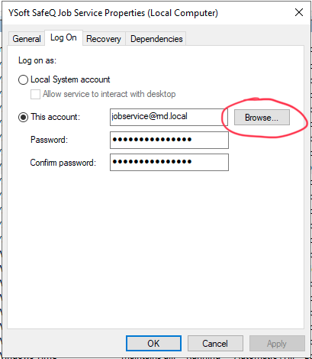Click the 'Confirm password:' label text
312x359 pixels.
tap(63, 163)
